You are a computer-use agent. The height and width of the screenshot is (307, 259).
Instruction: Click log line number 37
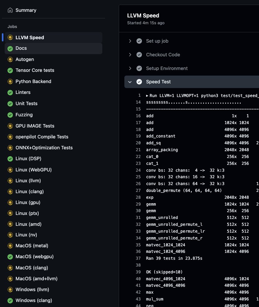(x=138, y=258)
